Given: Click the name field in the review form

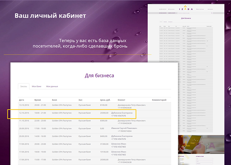Looking at the screenshot, I should (204, 159).
